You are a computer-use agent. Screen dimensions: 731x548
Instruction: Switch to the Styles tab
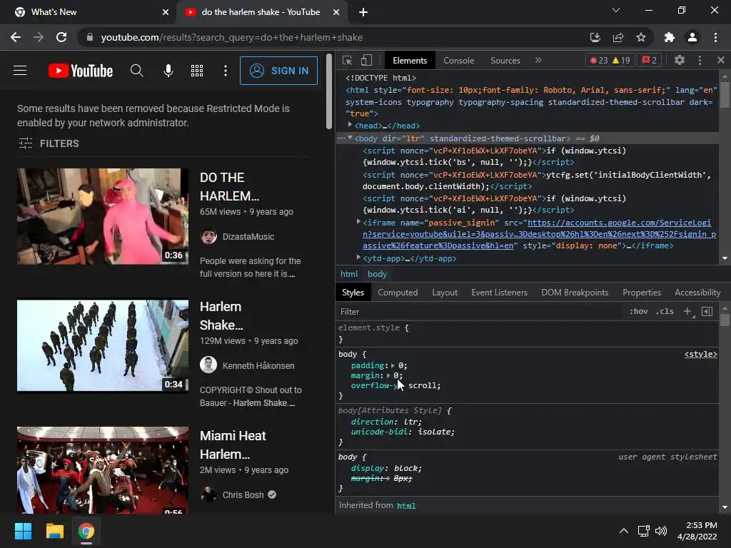click(353, 293)
